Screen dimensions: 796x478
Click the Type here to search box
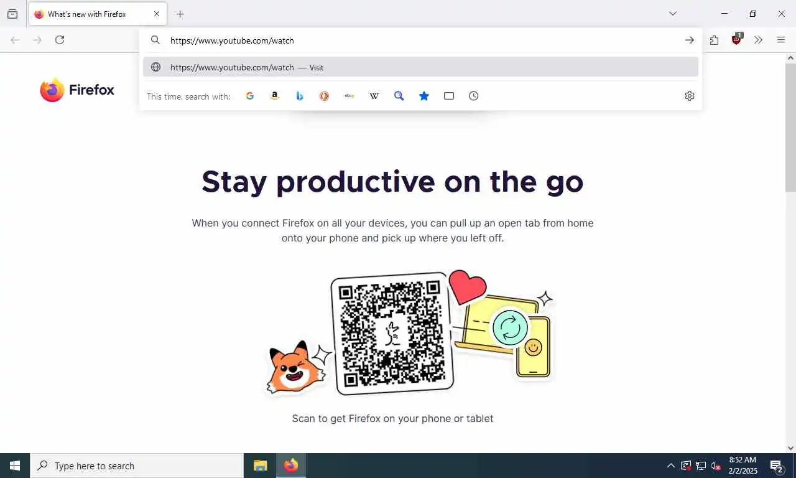[x=137, y=466]
